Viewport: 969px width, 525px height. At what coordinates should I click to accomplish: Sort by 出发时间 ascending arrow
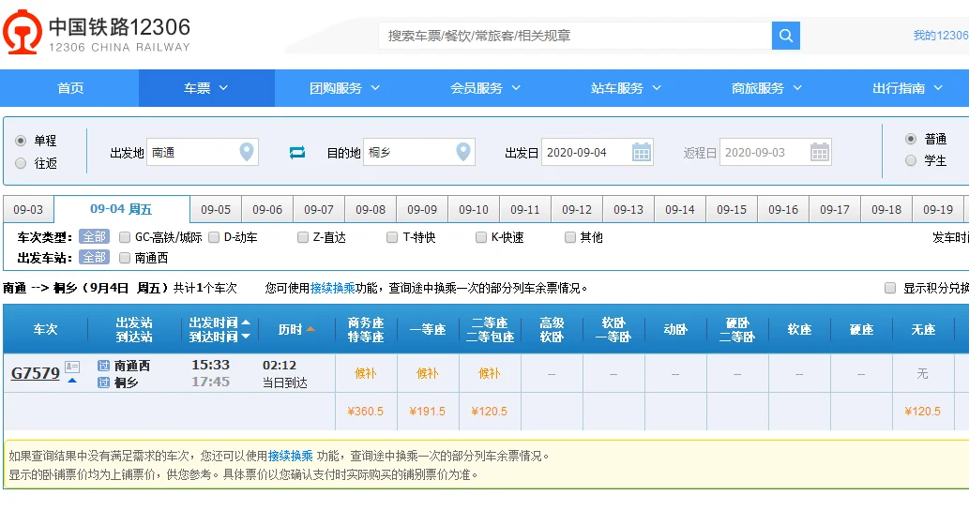(x=246, y=322)
